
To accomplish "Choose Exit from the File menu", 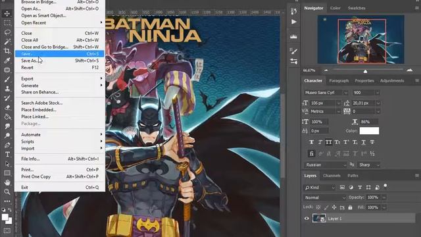I will click(60, 187).
